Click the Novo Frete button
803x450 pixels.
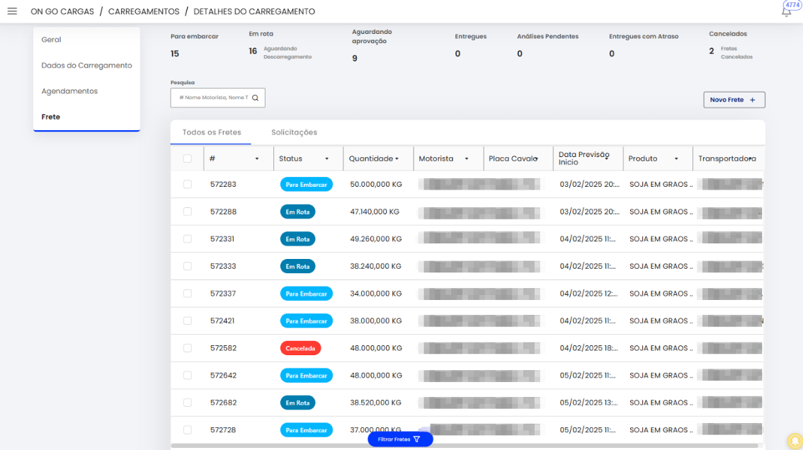pos(734,100)
